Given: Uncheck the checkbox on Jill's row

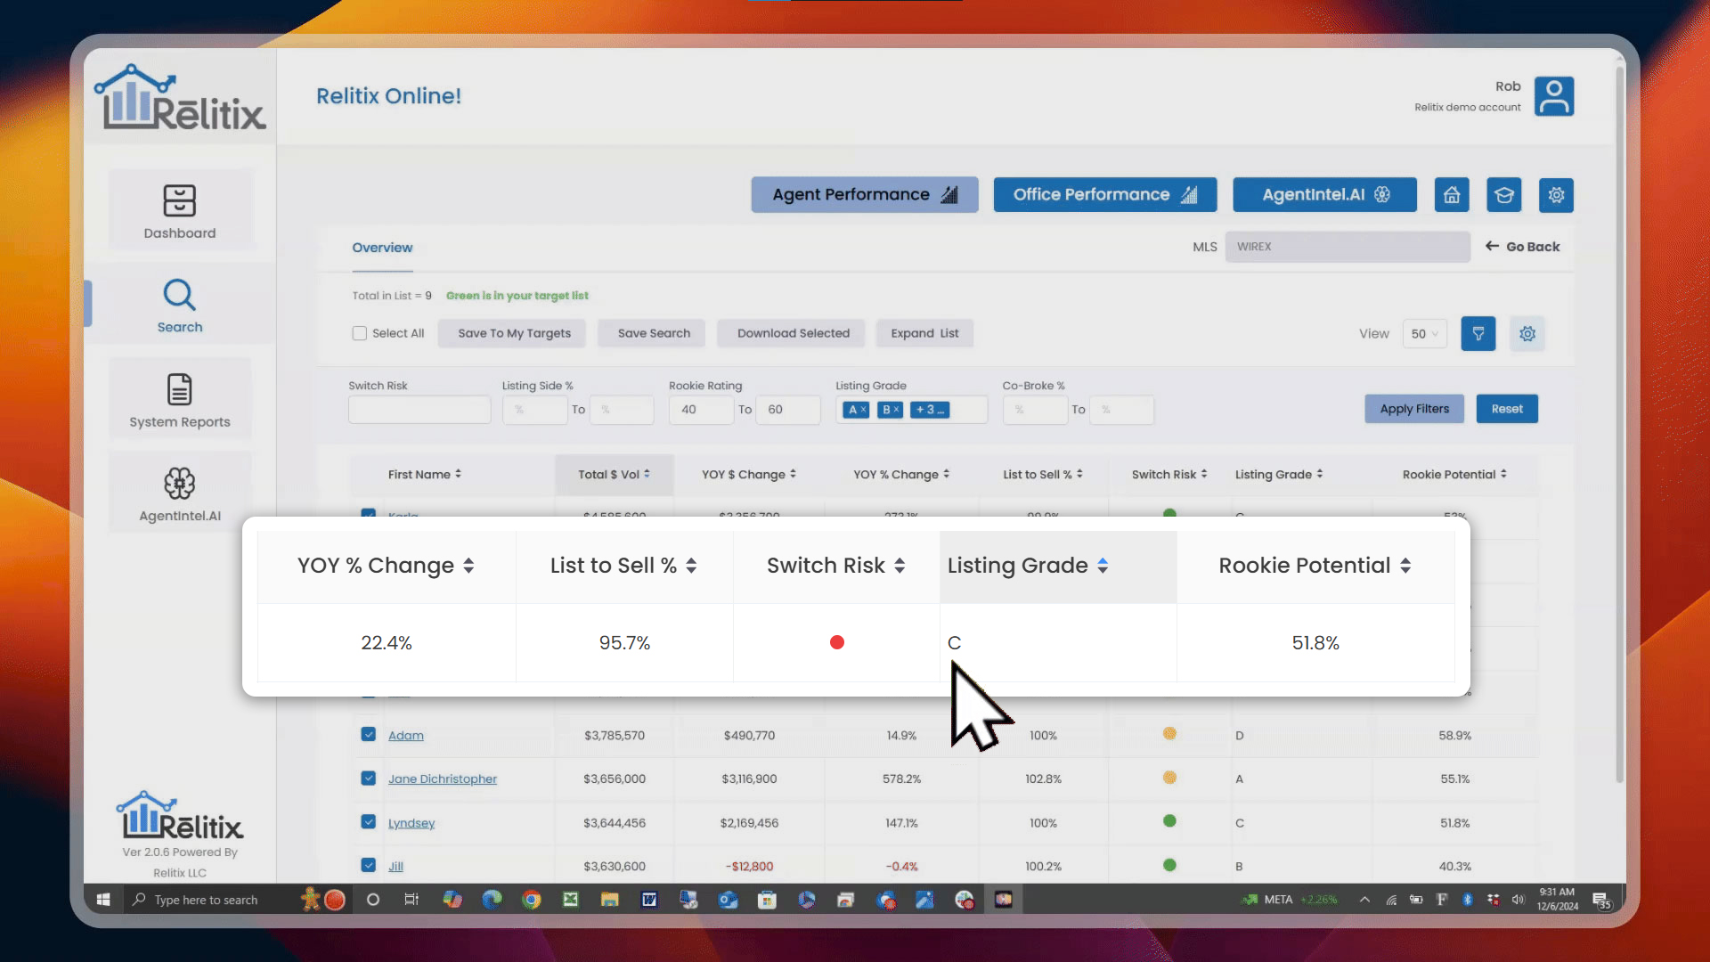Looking at the screenshot, I should [368, 865].
